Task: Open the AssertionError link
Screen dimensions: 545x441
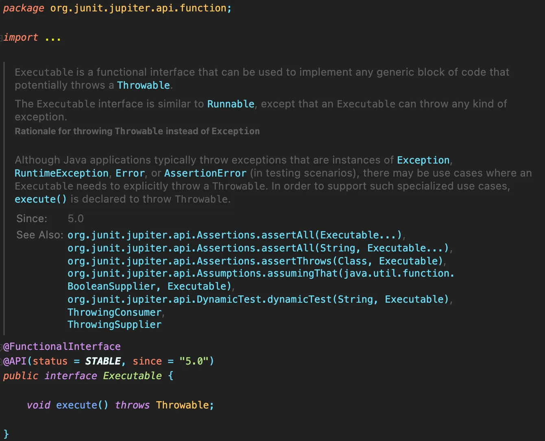Action: click(205, 173)
